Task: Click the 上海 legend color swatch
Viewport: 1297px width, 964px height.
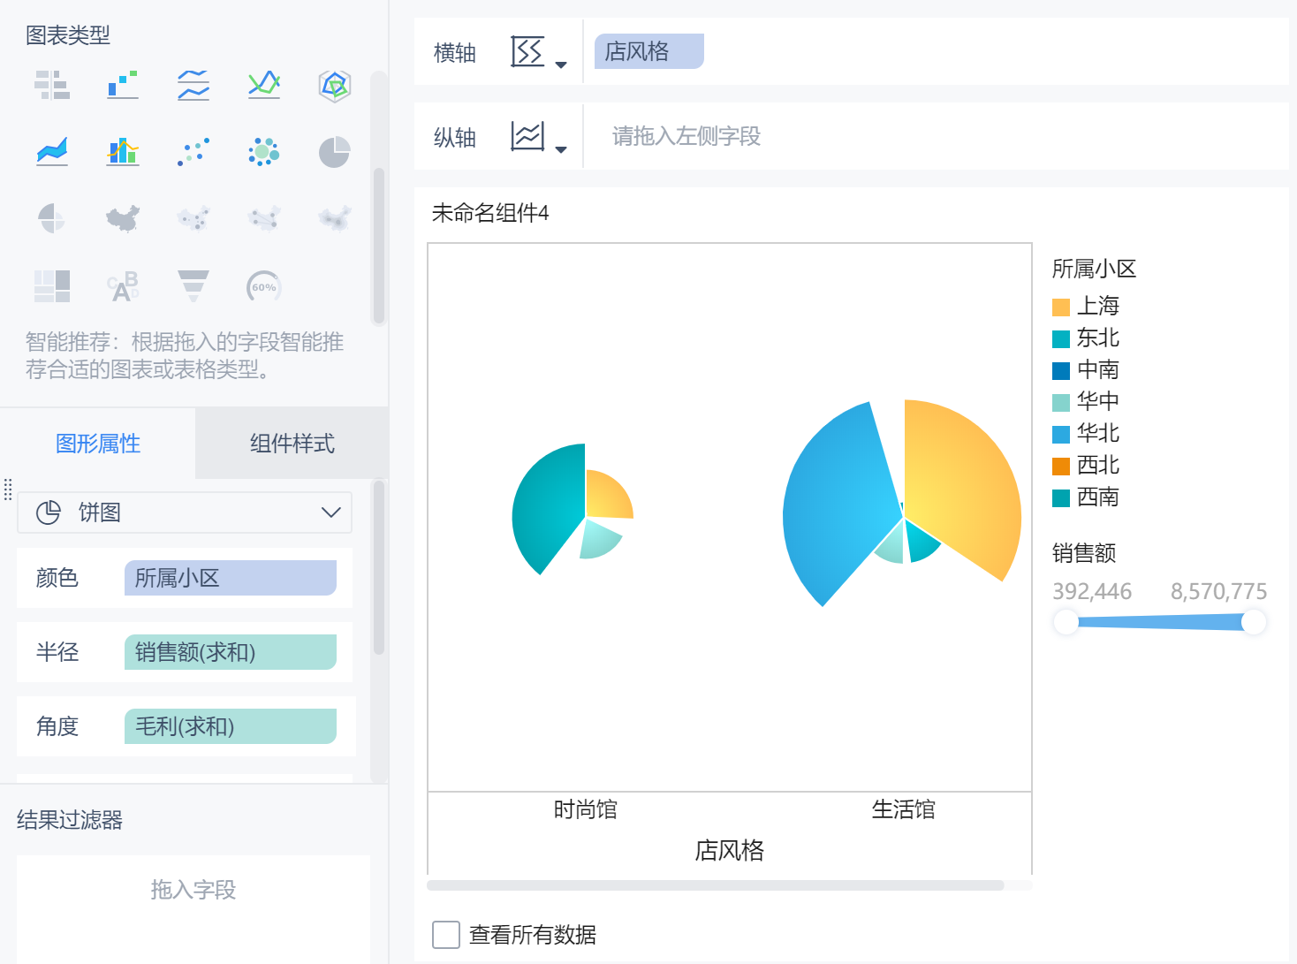Action: [x=1061, y=307]
